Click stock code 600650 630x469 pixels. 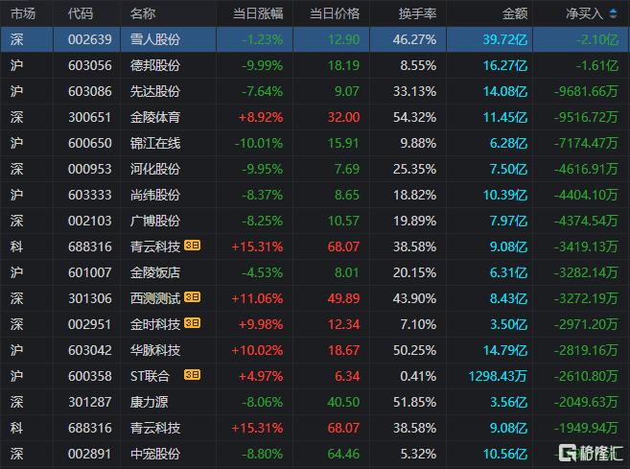[89, 143]
